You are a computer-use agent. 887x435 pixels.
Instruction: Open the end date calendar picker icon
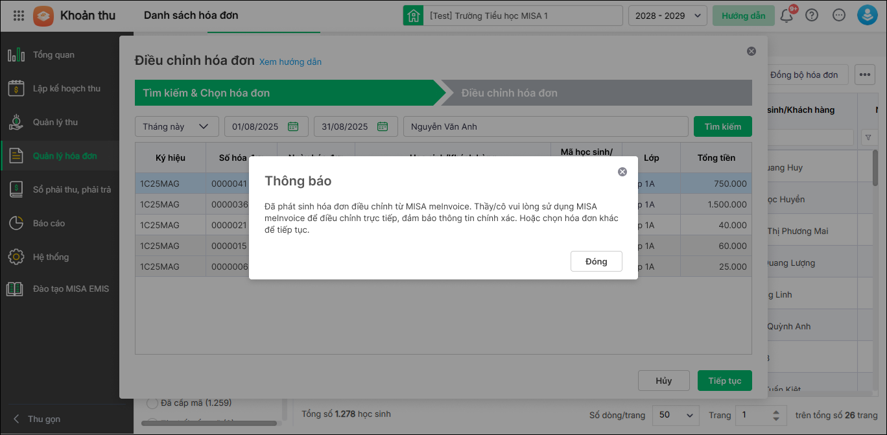tap(383, 126)
